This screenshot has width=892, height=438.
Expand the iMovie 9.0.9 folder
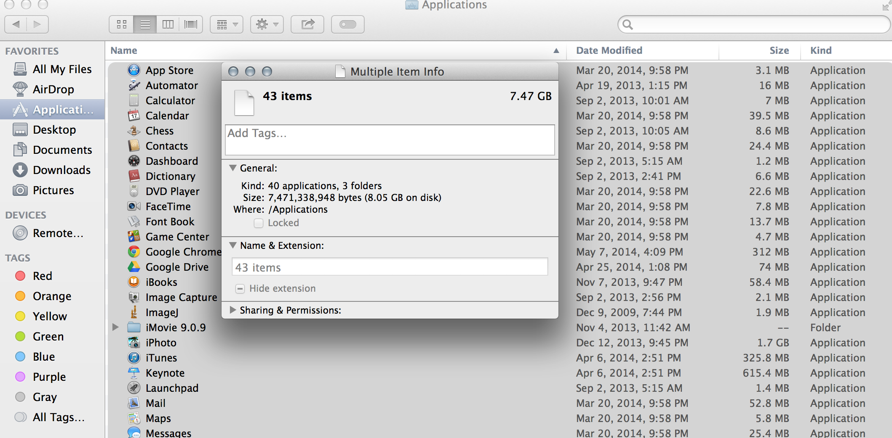[x=115, y=327]
